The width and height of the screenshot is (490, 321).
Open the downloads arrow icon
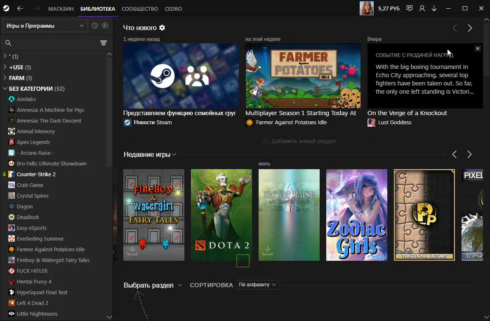[x=434, y=8]
